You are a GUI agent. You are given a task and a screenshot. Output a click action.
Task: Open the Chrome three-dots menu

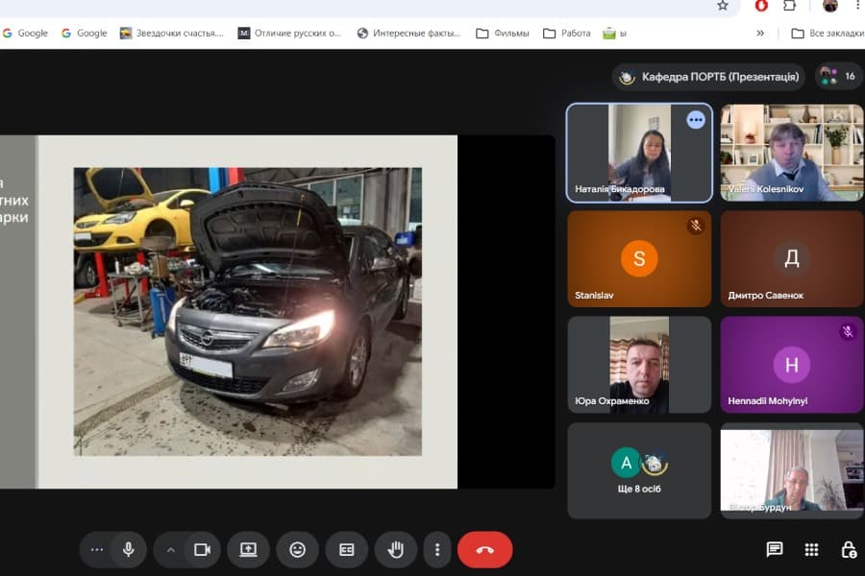pyautogui.click(x=858, y=6)
